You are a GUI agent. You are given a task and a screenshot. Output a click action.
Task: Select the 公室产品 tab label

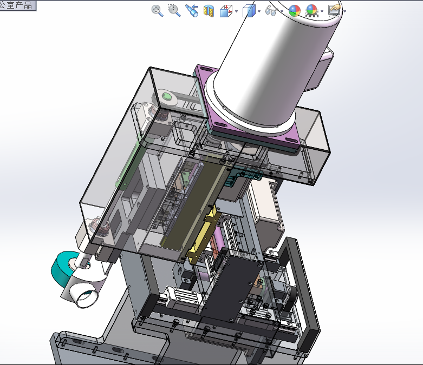[16, 5]
